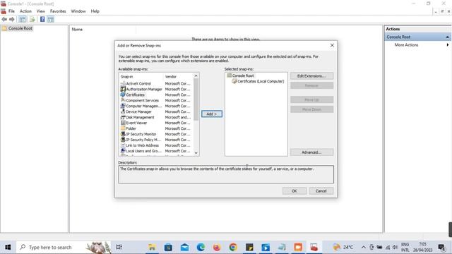Click the snap-ins list scrollbar thumb
This screenshot has width=452, height=254.
tap(196, 99)
